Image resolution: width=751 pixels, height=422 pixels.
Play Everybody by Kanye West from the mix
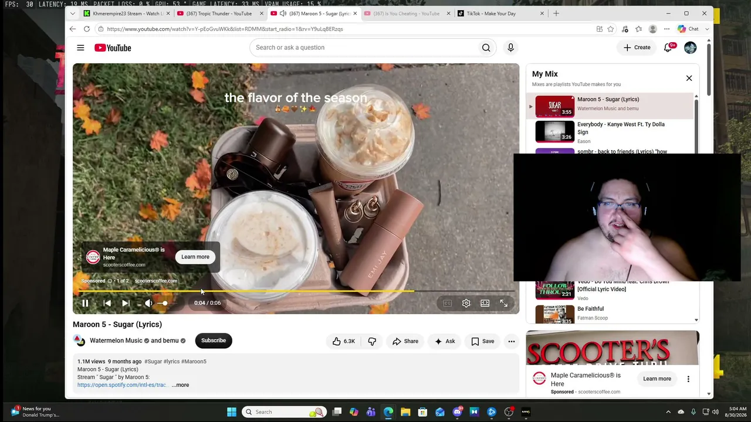(610, 132)
